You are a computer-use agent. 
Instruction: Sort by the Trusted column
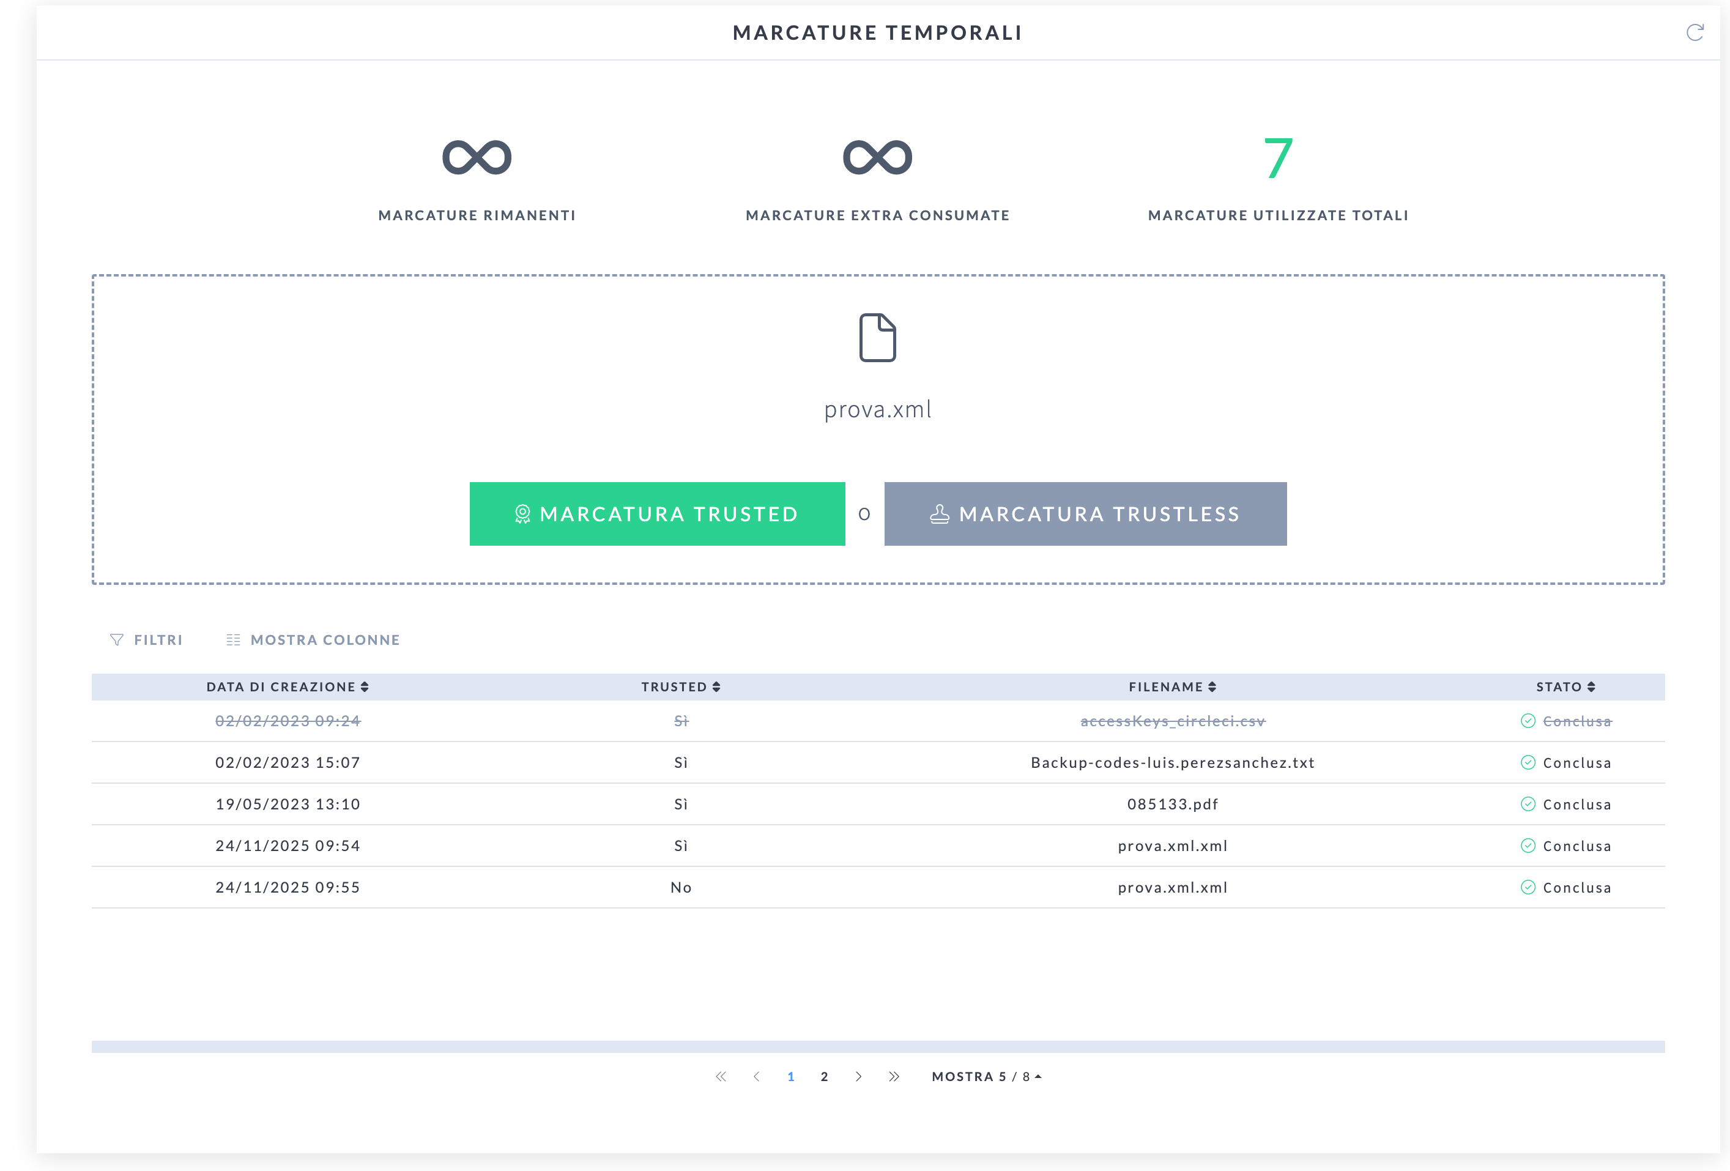681,687
